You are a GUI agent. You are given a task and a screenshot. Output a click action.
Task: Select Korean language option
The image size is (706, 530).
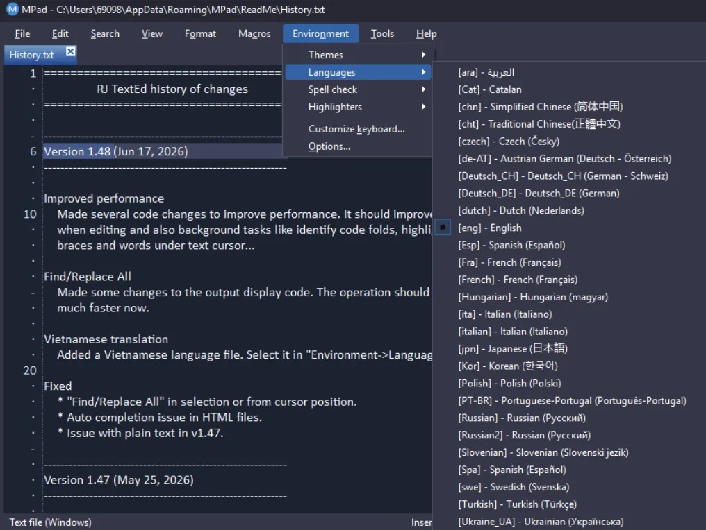pos(508,366)
